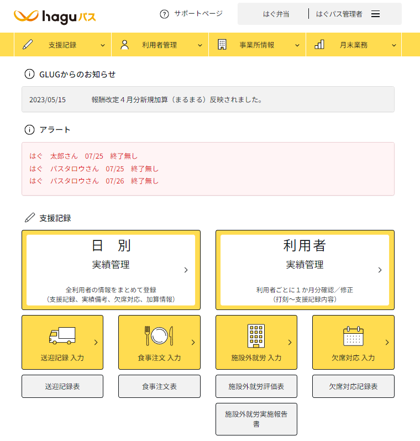Open the hamburger menu icon

(x=375, y=14)
